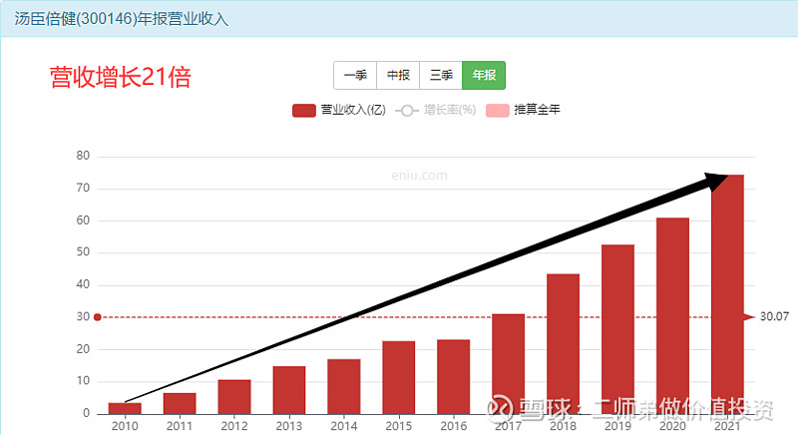Screen dimensions: 798x435
Task: Click the x-axis label 2012
Action: coord(234,426)
